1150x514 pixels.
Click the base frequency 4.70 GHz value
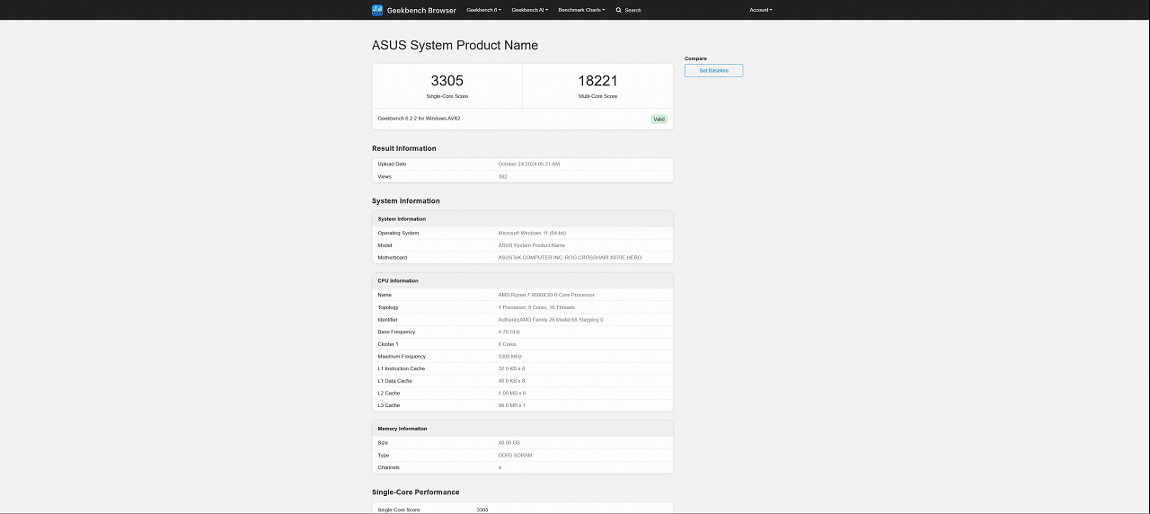point(509,332)
